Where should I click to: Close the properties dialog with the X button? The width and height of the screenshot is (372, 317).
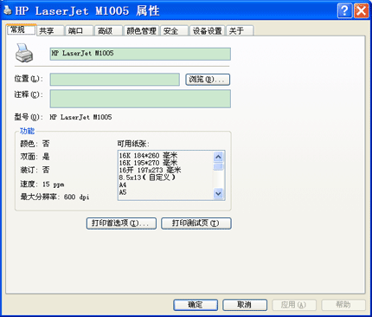tap(362, 10)
